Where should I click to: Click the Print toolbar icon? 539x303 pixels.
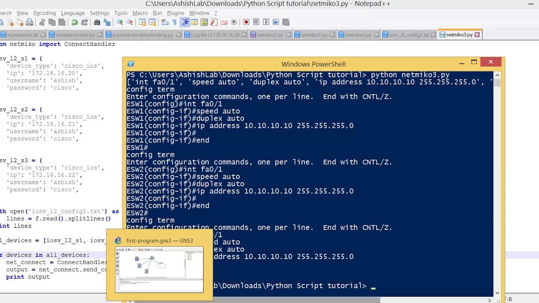click(x=29, y=22)
